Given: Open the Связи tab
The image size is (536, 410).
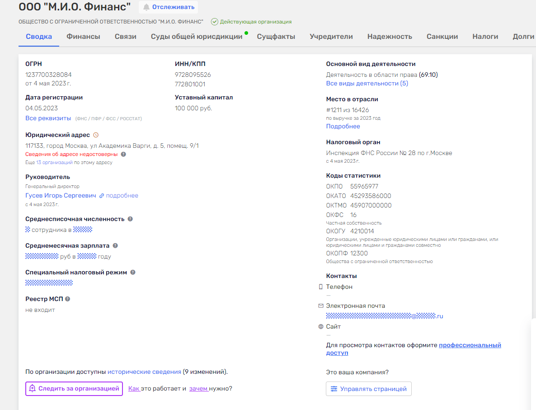Looking at the screenshot, I should point(126,37).
